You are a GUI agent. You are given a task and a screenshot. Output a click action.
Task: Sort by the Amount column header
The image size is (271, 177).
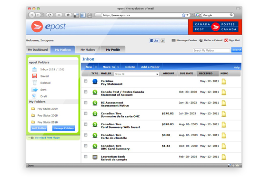(169, 74)
